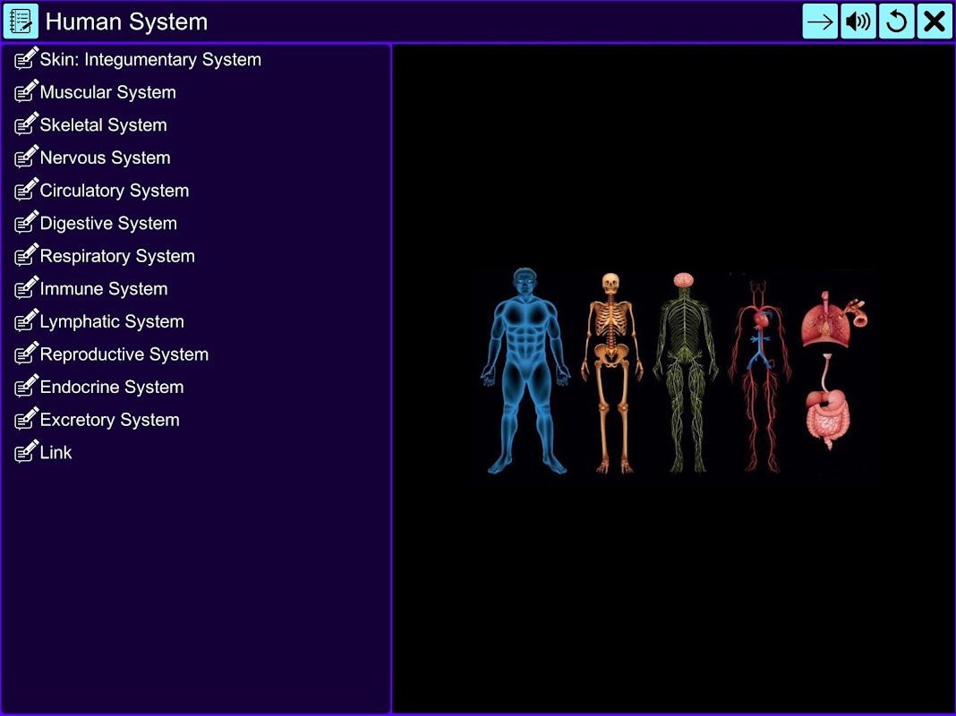
Task: Open the Circulatory System entry
Action: pyautogui.click(x=114, y=191)
